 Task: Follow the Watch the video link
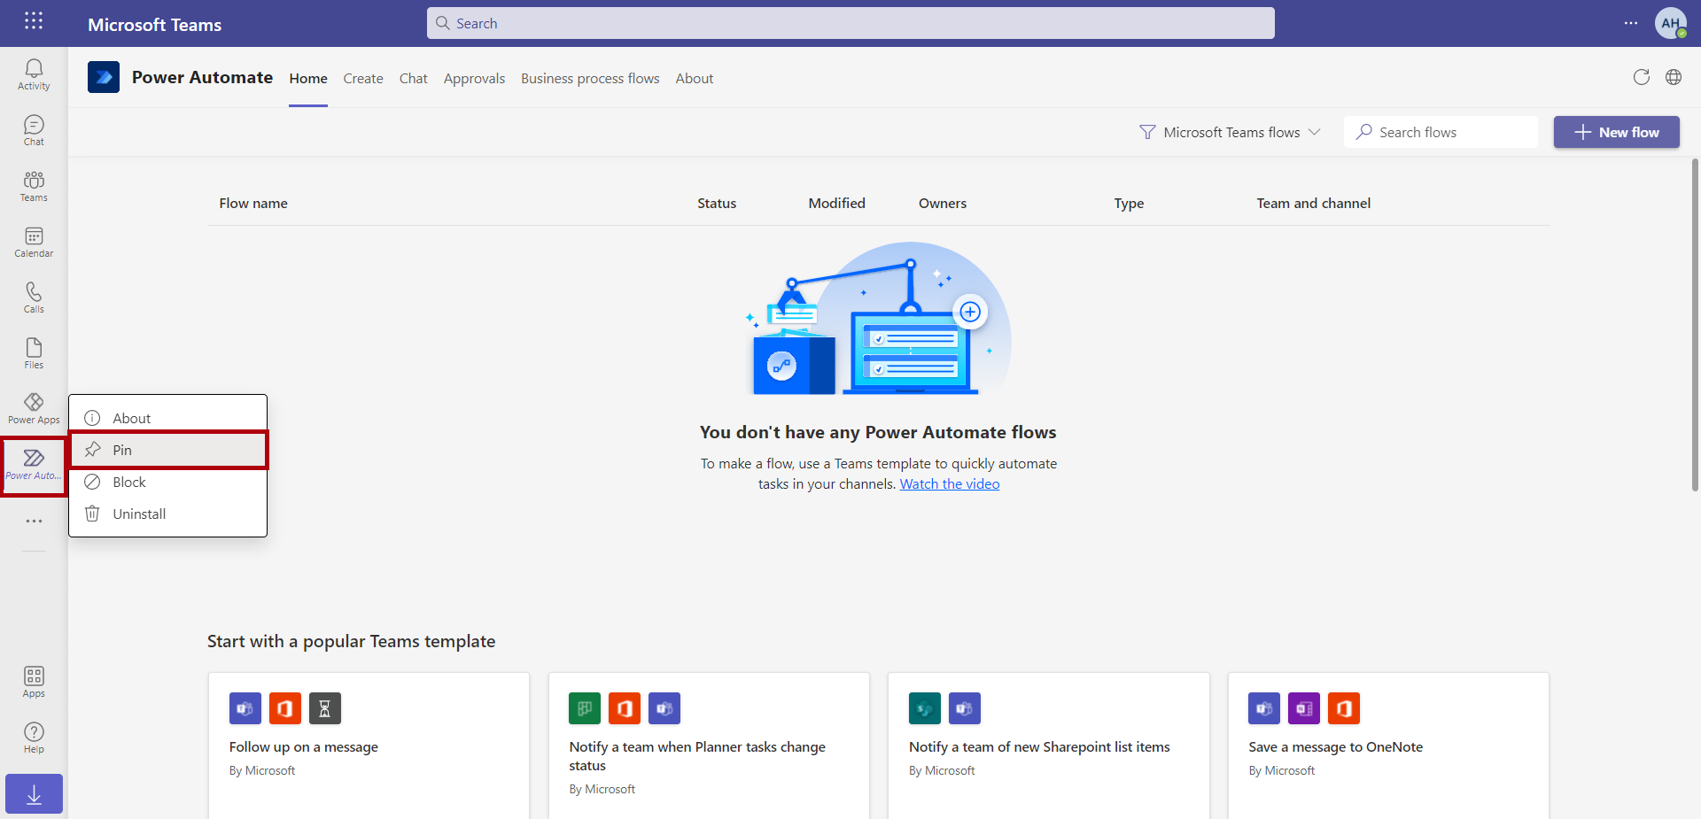tap(950, 483)
